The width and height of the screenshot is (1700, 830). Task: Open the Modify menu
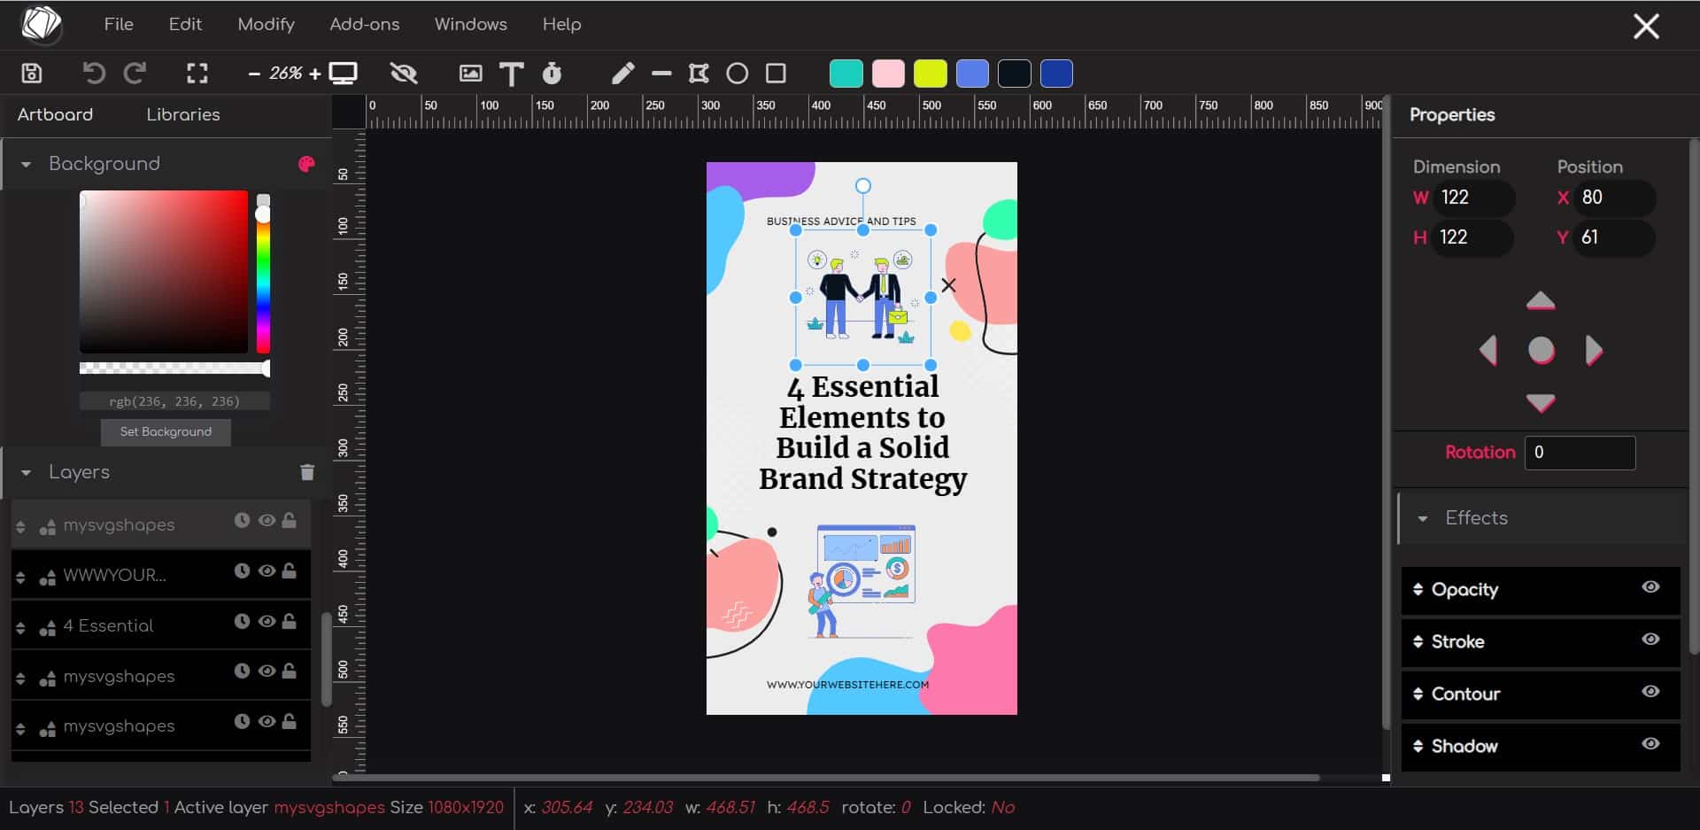(x=266, y=24)
